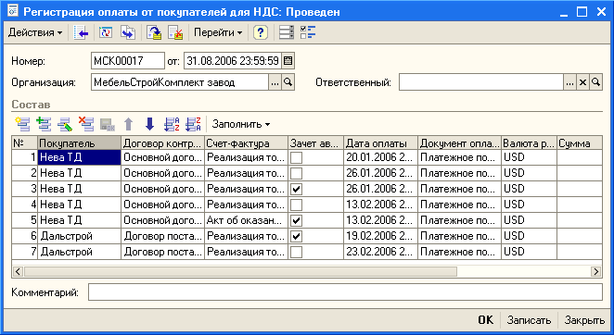
Task: Copy the current row with green plus icon
Action: point(44,124)
